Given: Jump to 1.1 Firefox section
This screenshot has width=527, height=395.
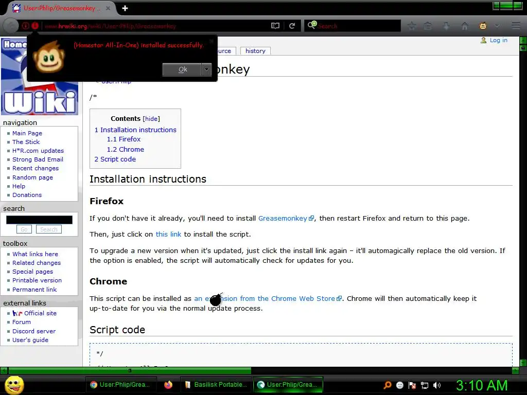Looking at the screenshot, I should pos(124,139).
